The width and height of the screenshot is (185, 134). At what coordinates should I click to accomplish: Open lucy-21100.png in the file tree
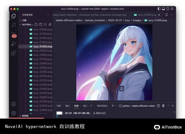pyautogui.click(x=35, y=34)
